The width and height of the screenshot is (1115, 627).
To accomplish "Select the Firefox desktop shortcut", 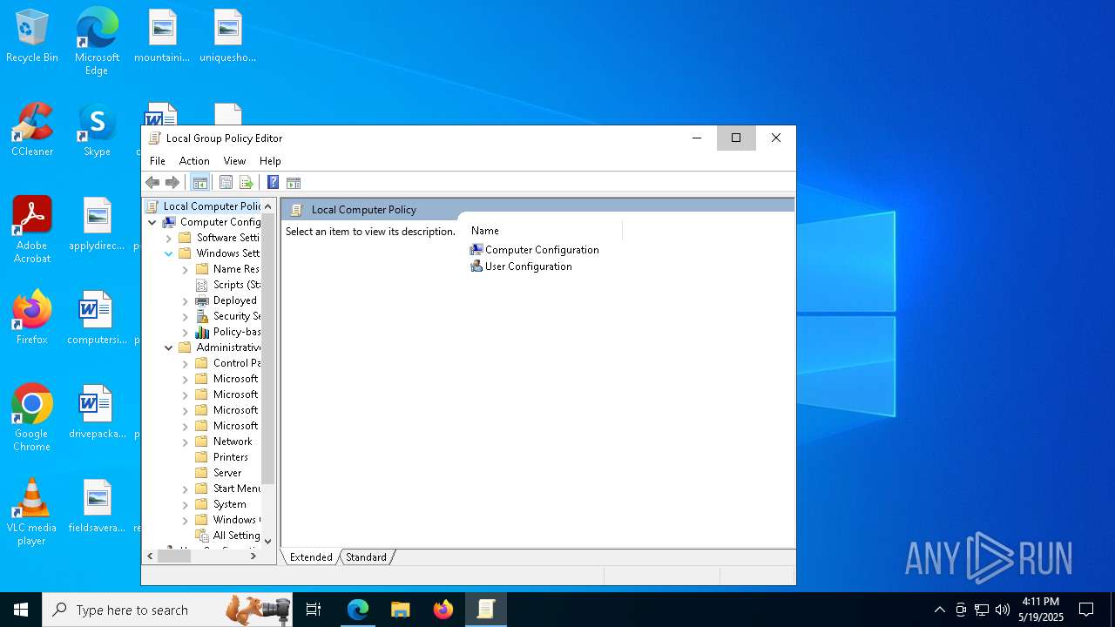I will coord(32,317).
